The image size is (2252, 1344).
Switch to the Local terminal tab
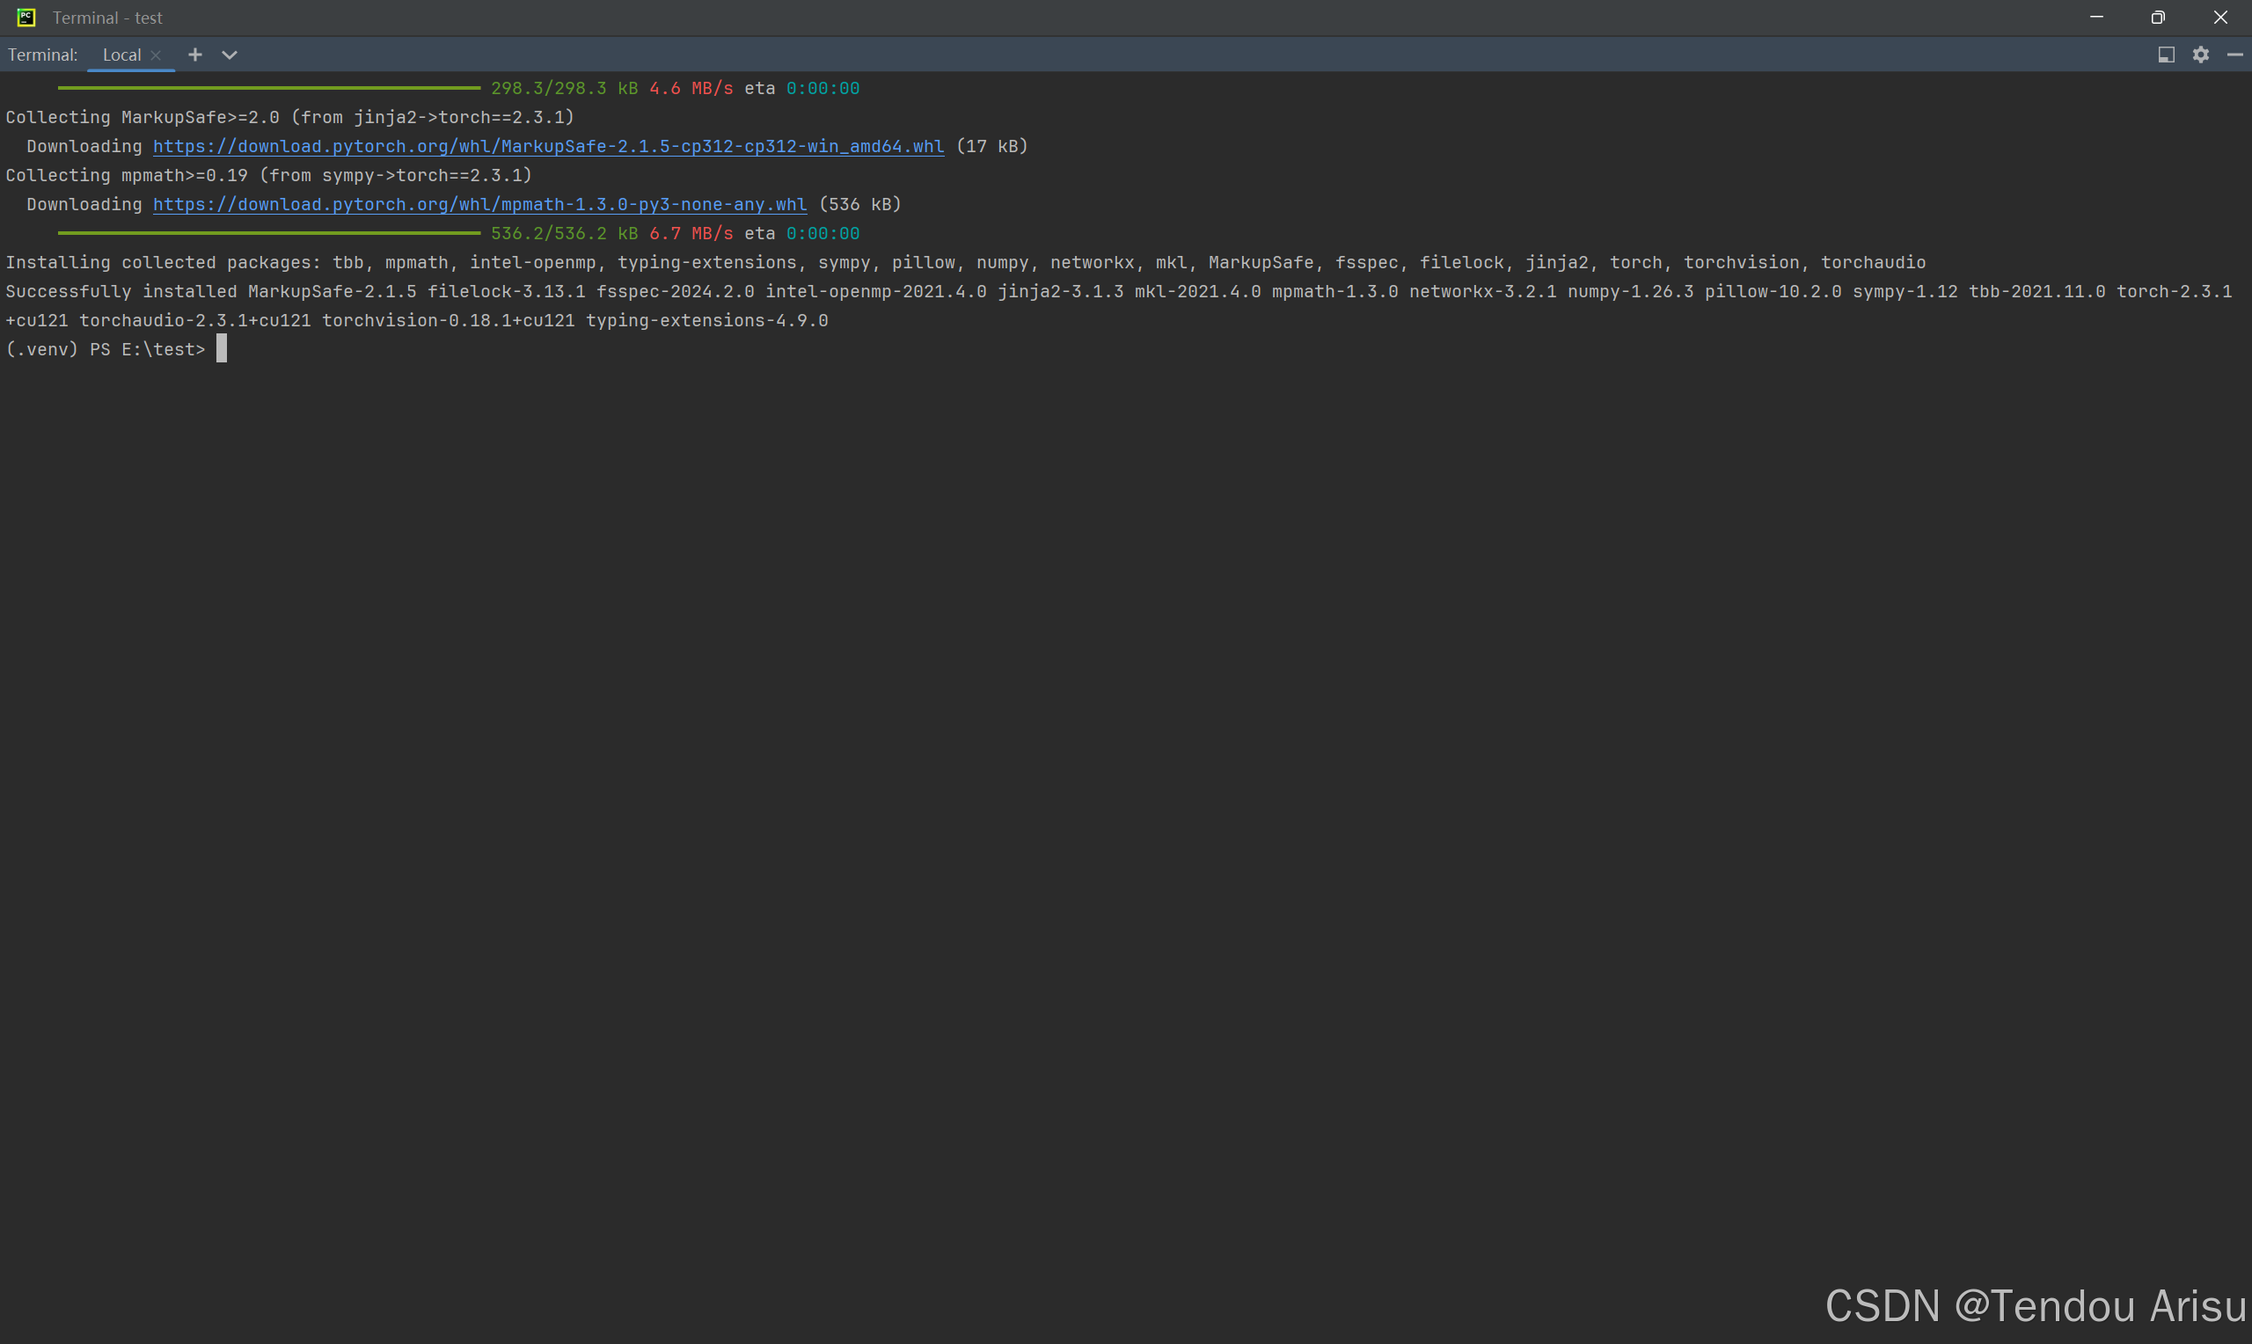[121, 55]
